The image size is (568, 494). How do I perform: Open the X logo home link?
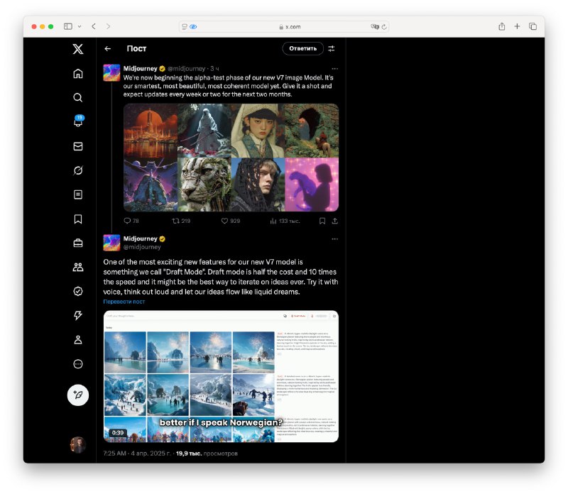click(x=78, y=49)
